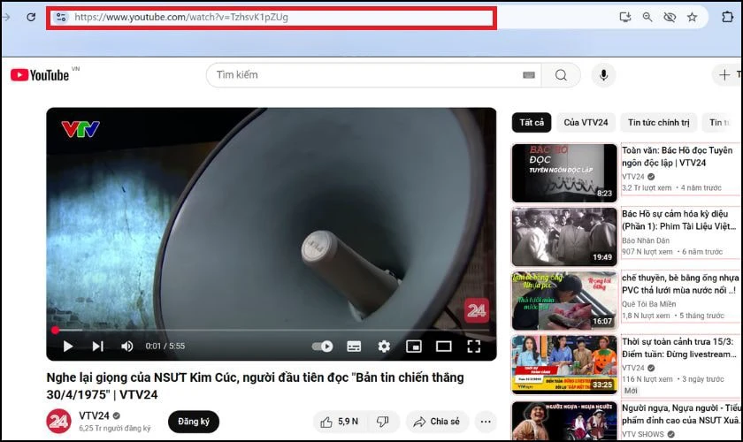The image size is (743, 442).
Task: Toggle the autoplay switch in player
Action: tap(322, 347)
